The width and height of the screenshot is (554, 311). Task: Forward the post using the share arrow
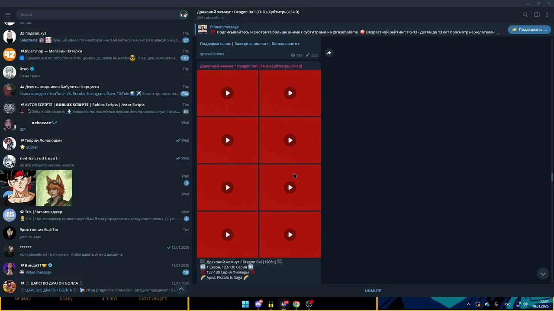[329, 53]
